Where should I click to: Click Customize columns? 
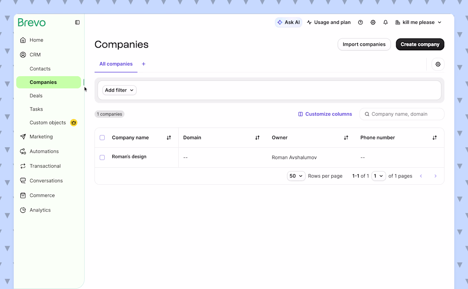coord(325,114)
